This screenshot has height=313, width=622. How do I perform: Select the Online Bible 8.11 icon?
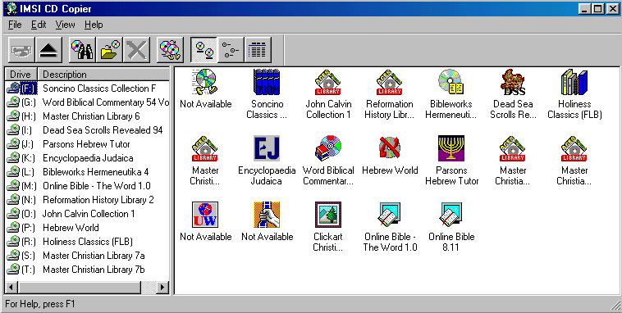(451, 215)
